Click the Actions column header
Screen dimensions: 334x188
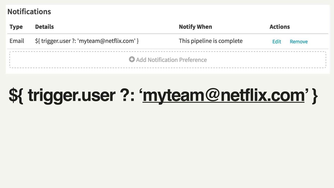[280, 27]
